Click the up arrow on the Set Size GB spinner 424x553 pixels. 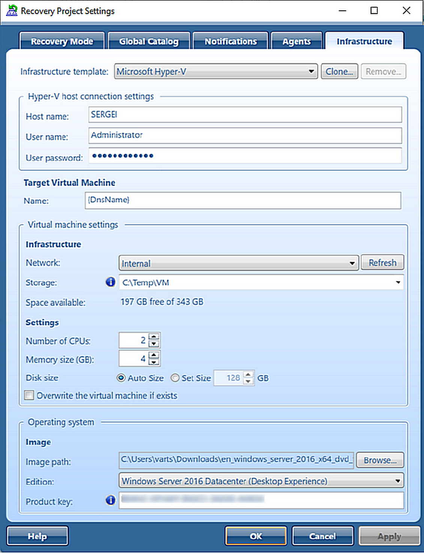click(x=248, y=374)
